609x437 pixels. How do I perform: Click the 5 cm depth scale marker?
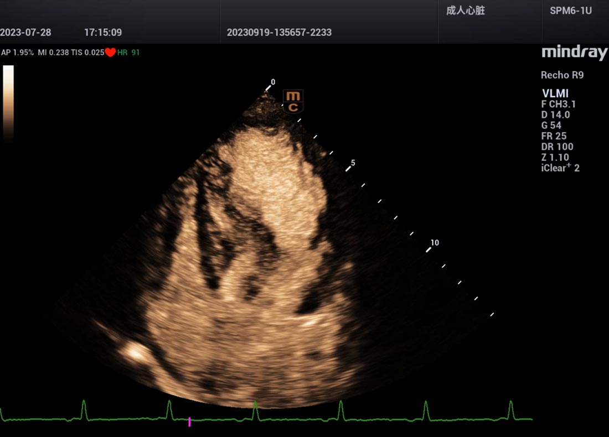click(x=352, y=163)
